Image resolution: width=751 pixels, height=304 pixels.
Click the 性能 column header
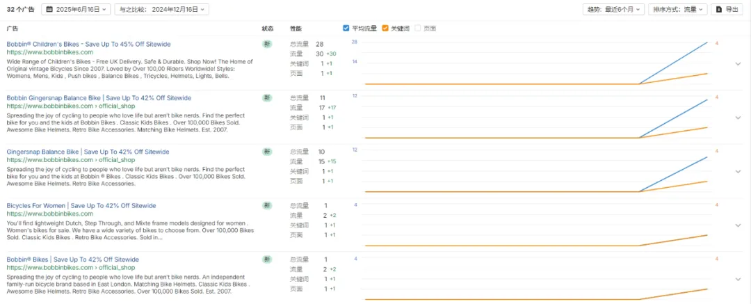pyautogui.click(x=296, y=29)
